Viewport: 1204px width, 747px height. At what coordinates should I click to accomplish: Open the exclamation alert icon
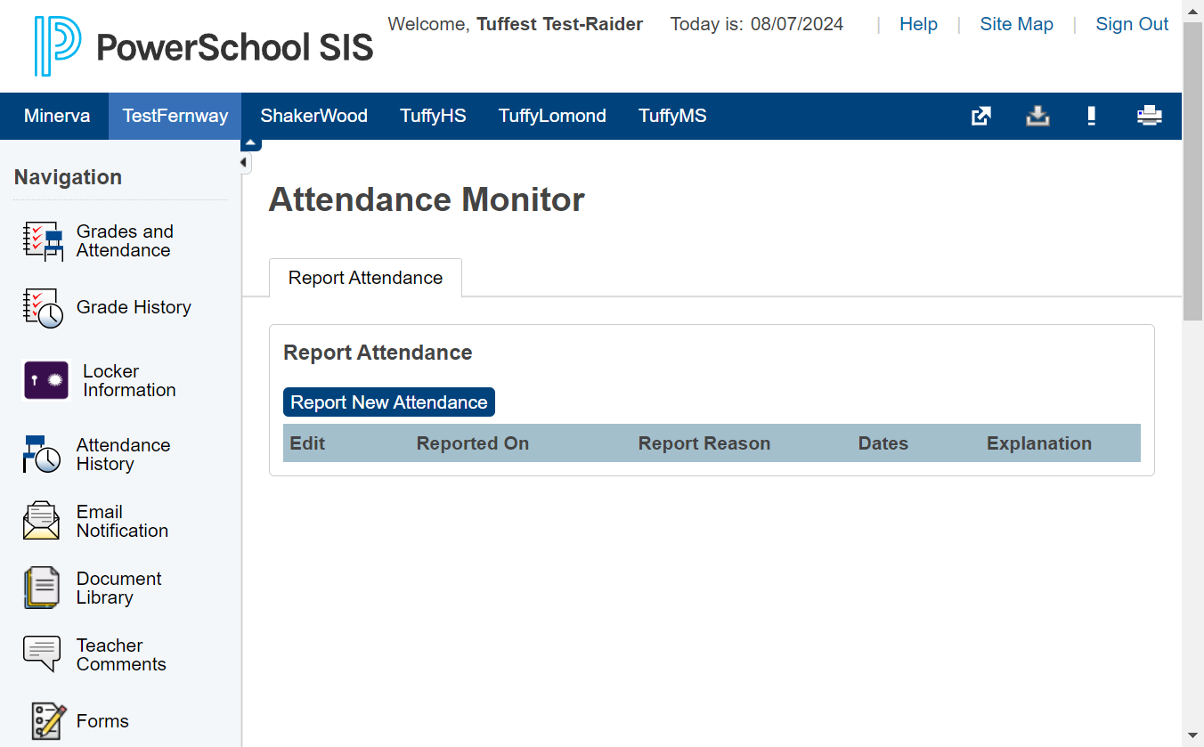coord(1092,116)
